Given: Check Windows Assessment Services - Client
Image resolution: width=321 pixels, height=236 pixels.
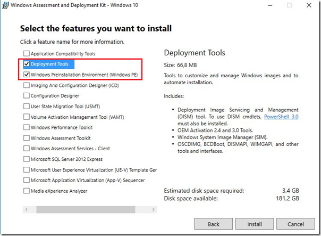Looking at the screenshot, I should (27, 149).
